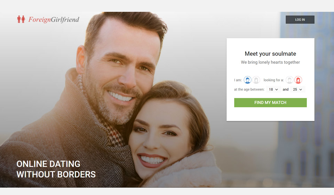The width and height of the screenshot is (334, 195).
Task: Click the LOG IN button
Action: (x=300, y=19)
